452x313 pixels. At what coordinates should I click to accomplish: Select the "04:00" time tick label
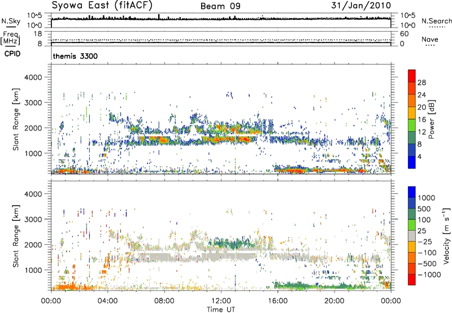pyautogui.click(x=108, y=301)
